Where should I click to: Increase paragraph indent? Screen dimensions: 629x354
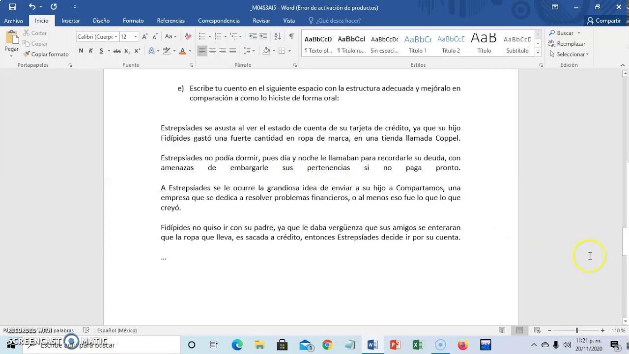pos(263,37)
